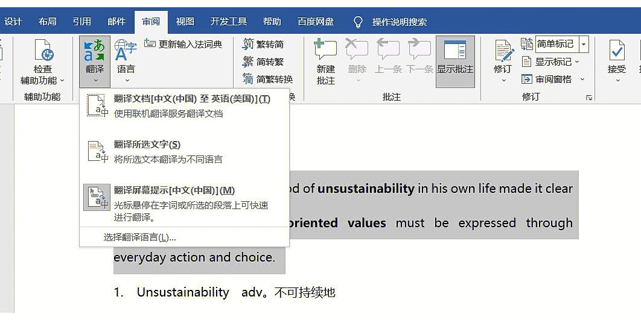Image resolution: width=641 pixels, height=320 pixels.
Task: Toggle 显示批注 button
Action: coord(456,61)
